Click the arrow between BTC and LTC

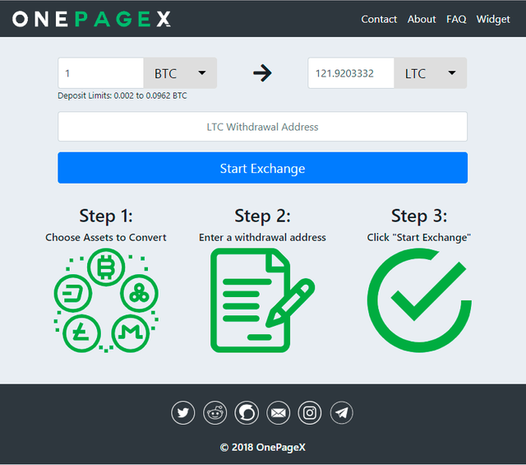(262, 73)
